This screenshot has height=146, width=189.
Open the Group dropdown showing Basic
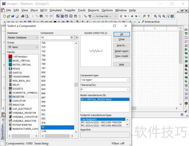tap(23, 47)
